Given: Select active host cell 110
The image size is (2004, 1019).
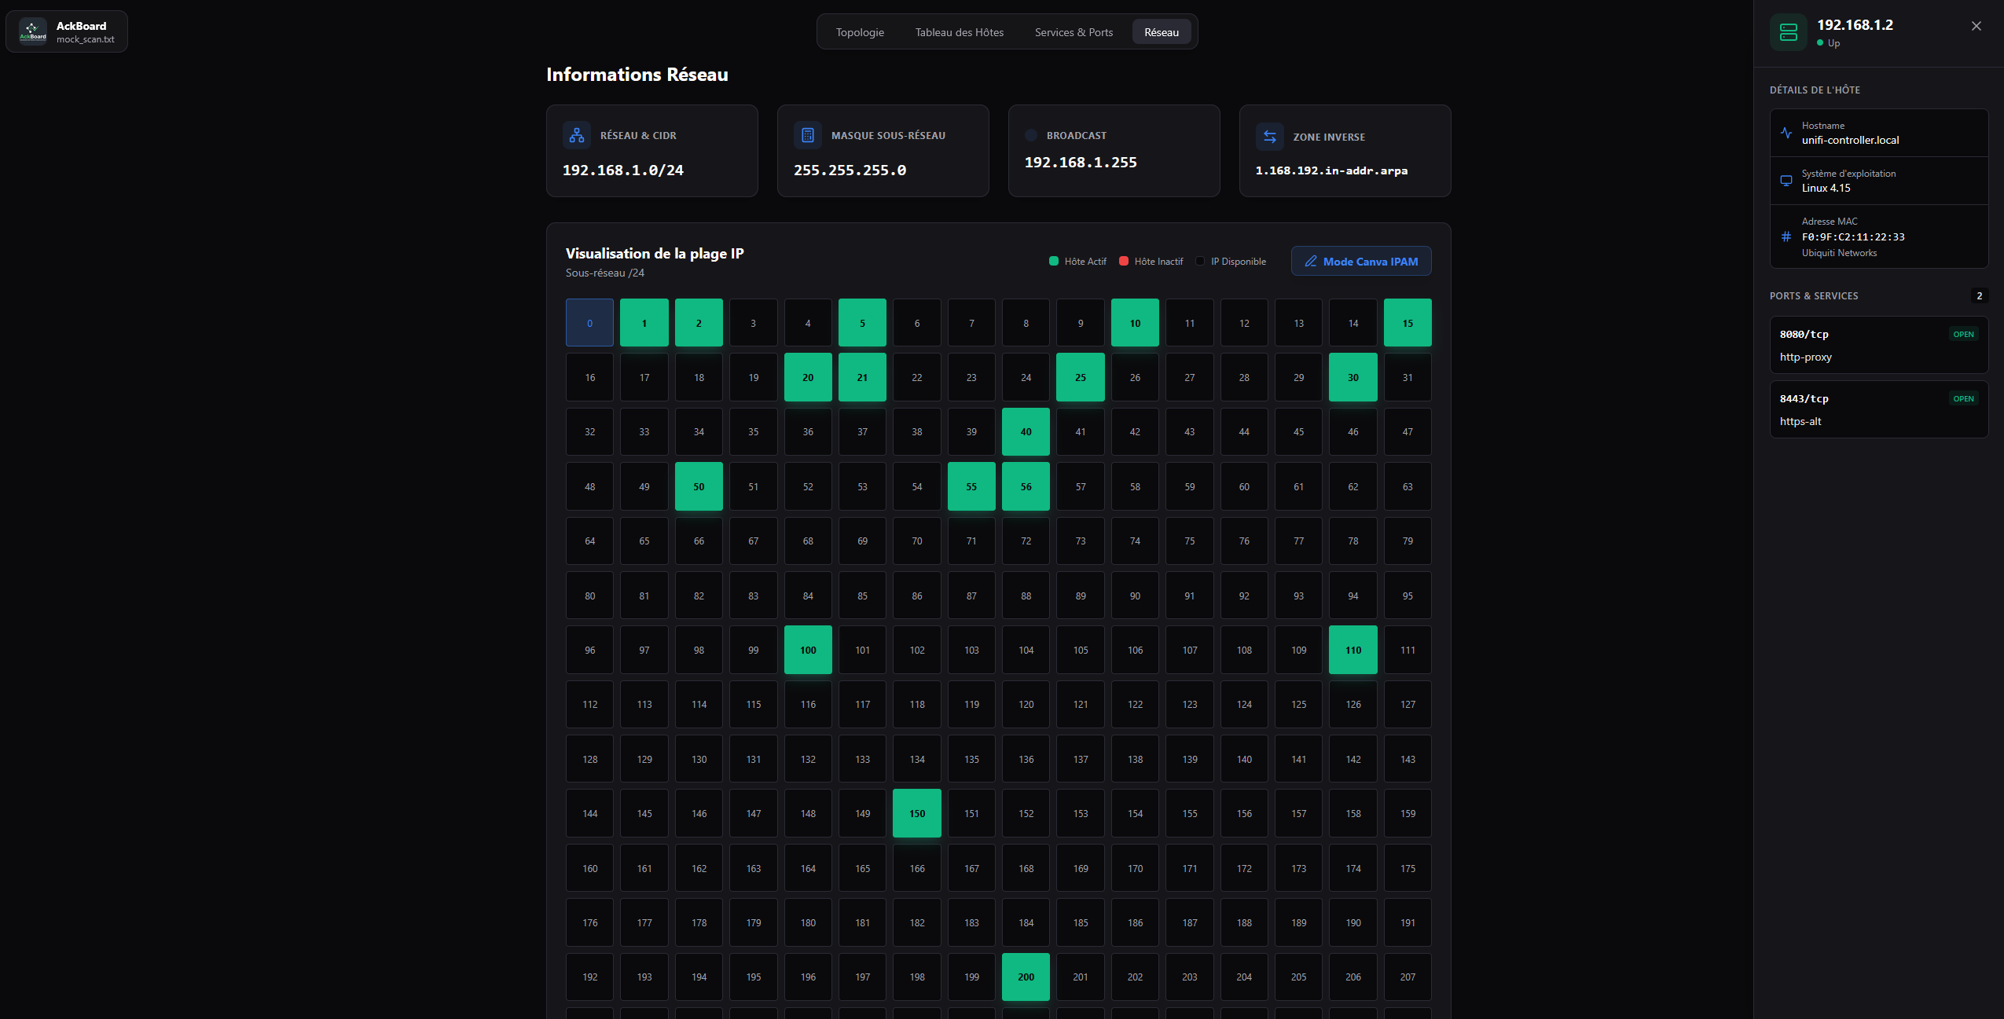Looking at the screenshot, I should (1353, 650).
